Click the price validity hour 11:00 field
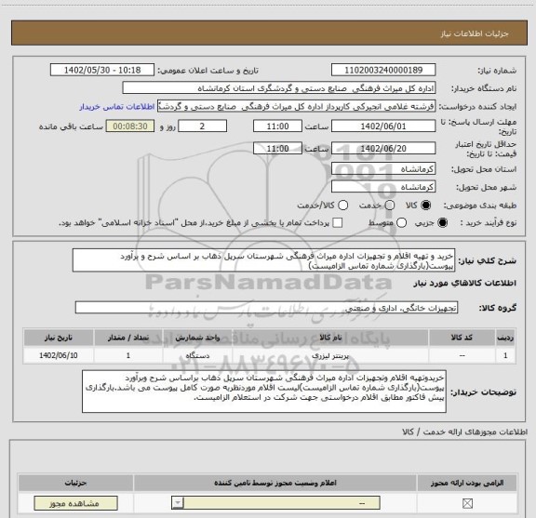The width and height of the screenshot is (536, 518). tap(277, 148)
